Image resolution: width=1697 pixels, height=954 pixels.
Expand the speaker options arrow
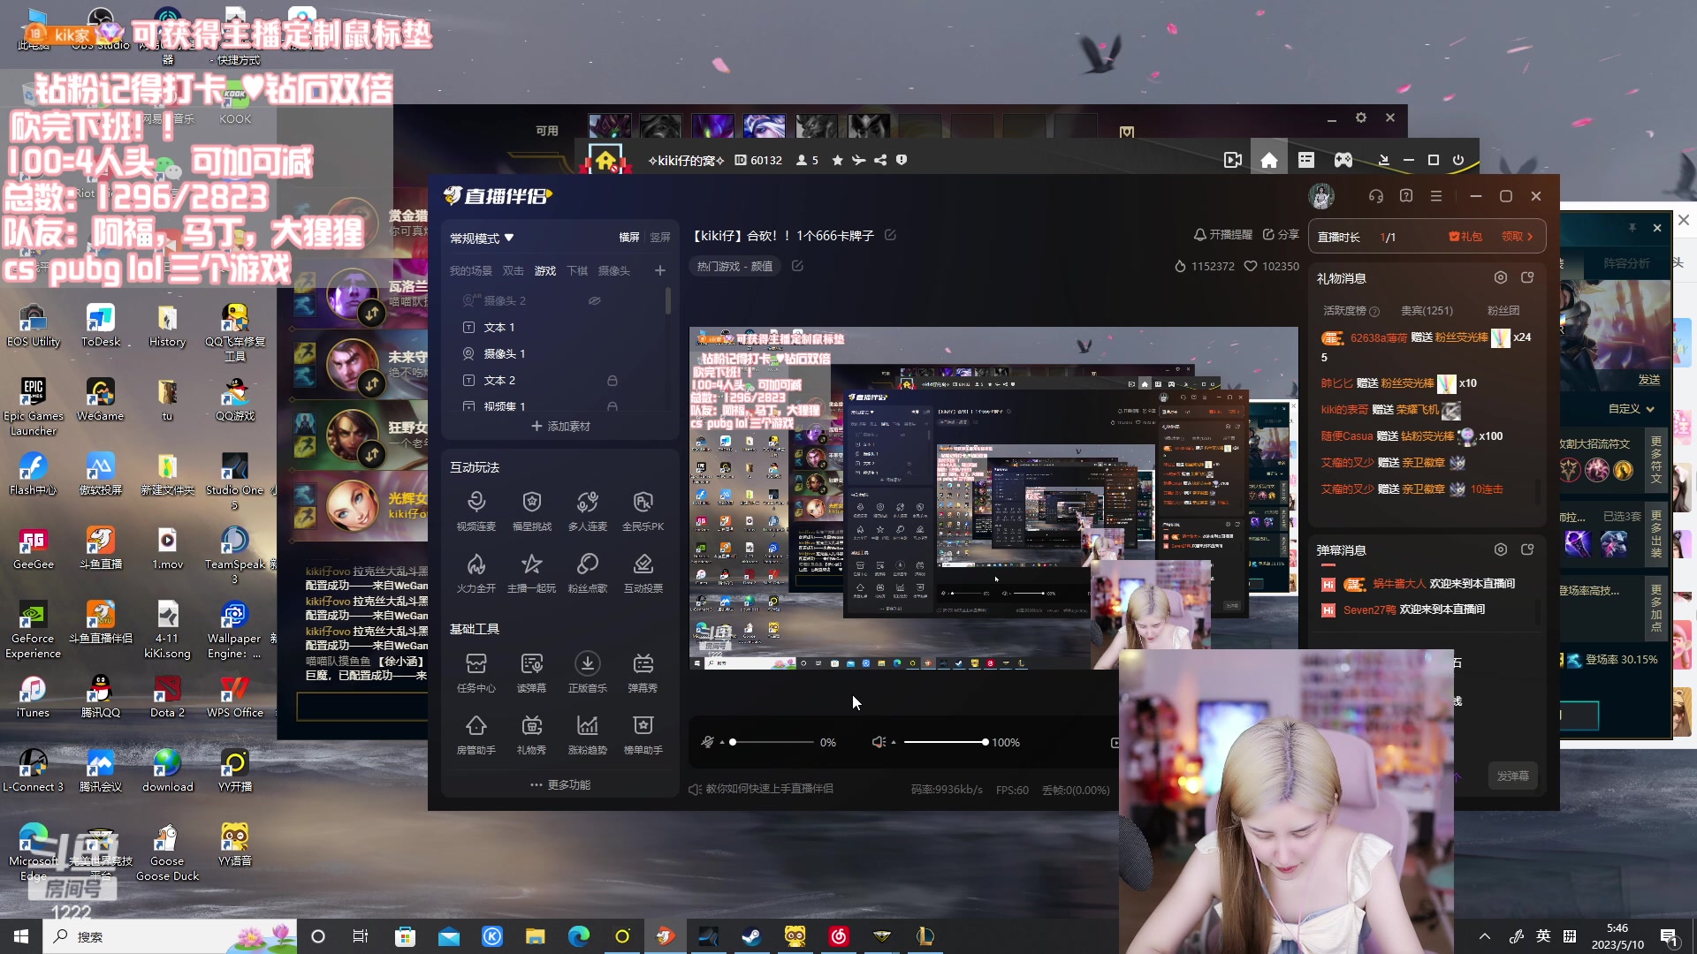point(894,743)
